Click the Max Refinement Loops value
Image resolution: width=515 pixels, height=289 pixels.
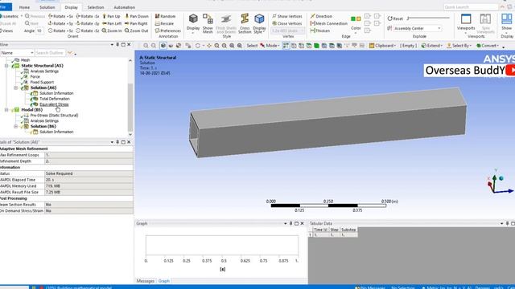point(89,155)
